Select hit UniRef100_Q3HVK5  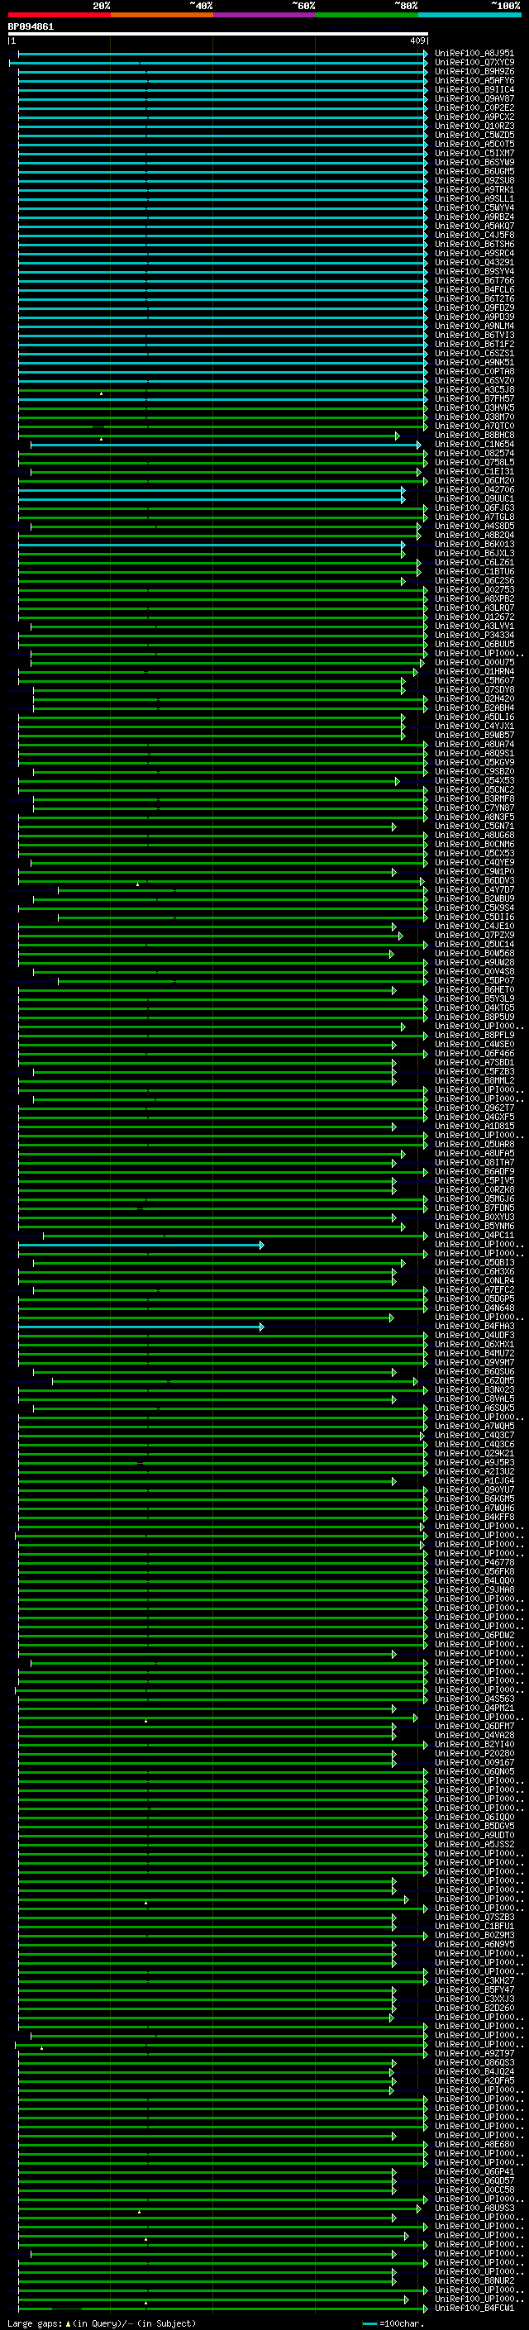[474, 408]
